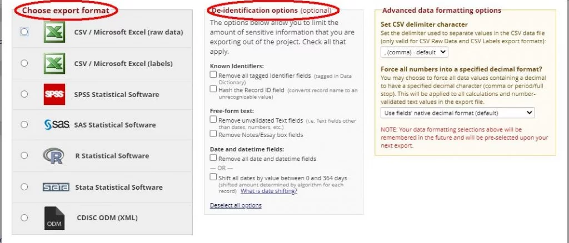The width and height of the screenshot is (569, 243).
Task: Click the Advanced data formatting options heading
Action: (442, 10)
